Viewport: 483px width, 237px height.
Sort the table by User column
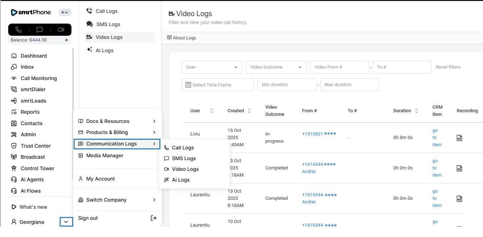click(x=211, y=111)
